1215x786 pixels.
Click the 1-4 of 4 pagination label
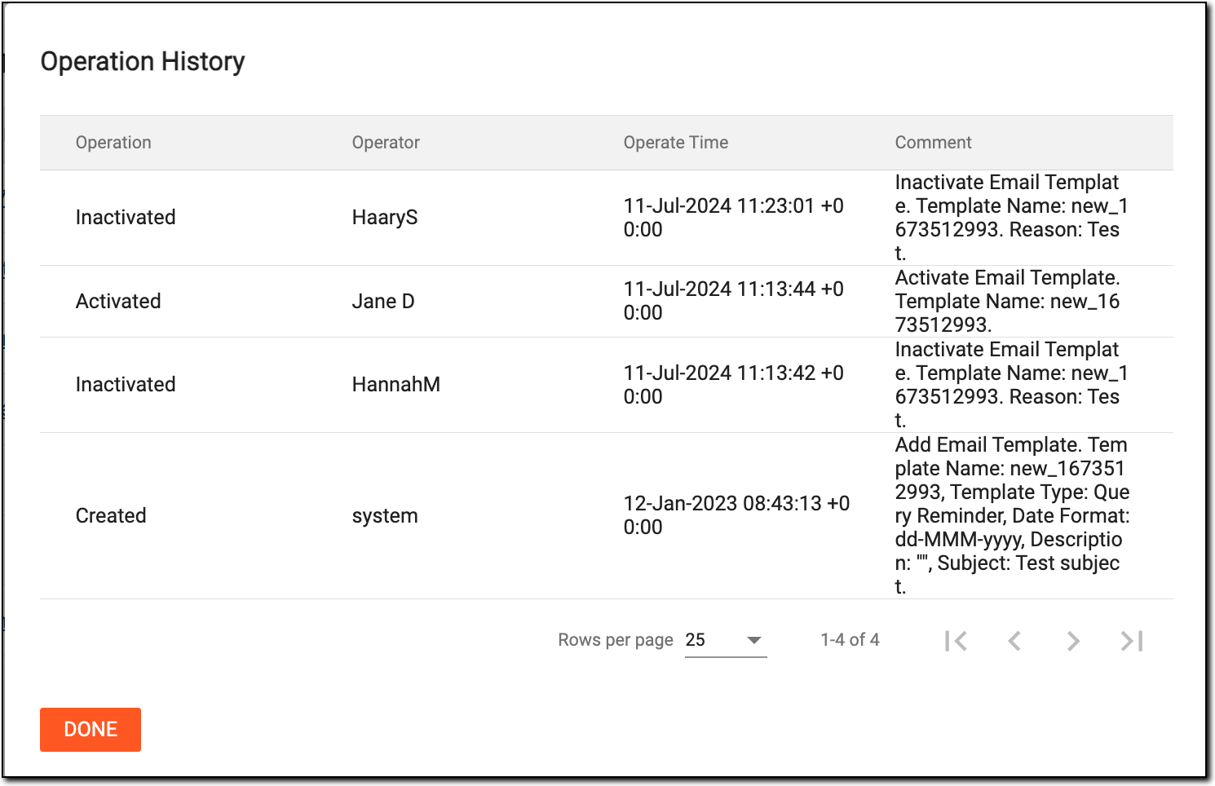(850, 640)
